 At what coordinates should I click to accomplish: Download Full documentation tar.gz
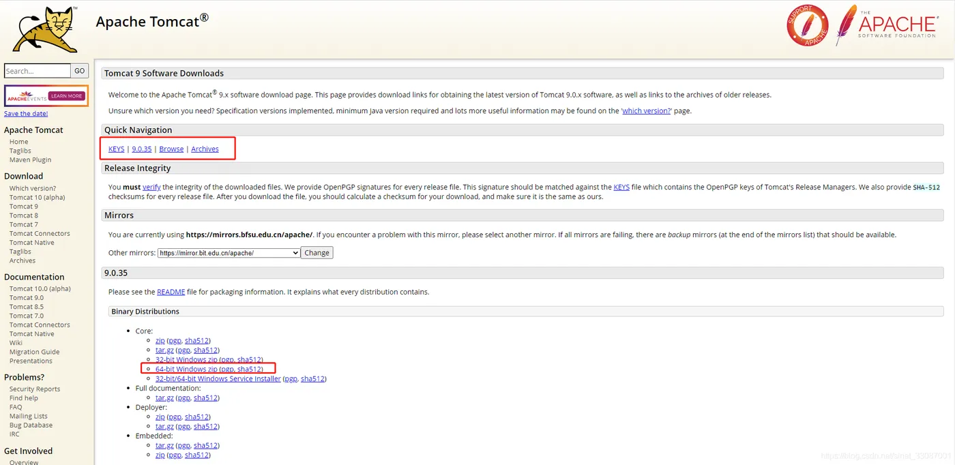[x=164, y=397]
